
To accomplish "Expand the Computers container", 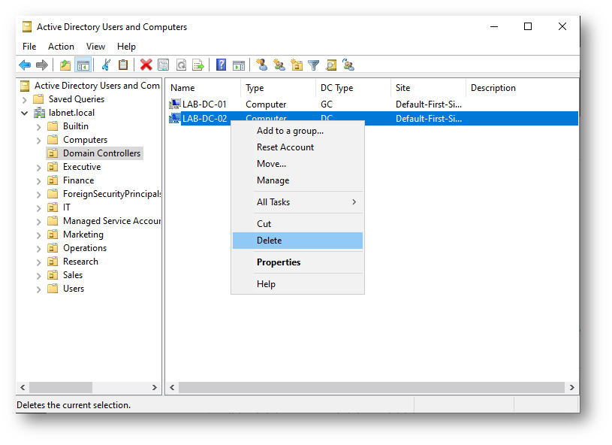I will tap(38, 141).
